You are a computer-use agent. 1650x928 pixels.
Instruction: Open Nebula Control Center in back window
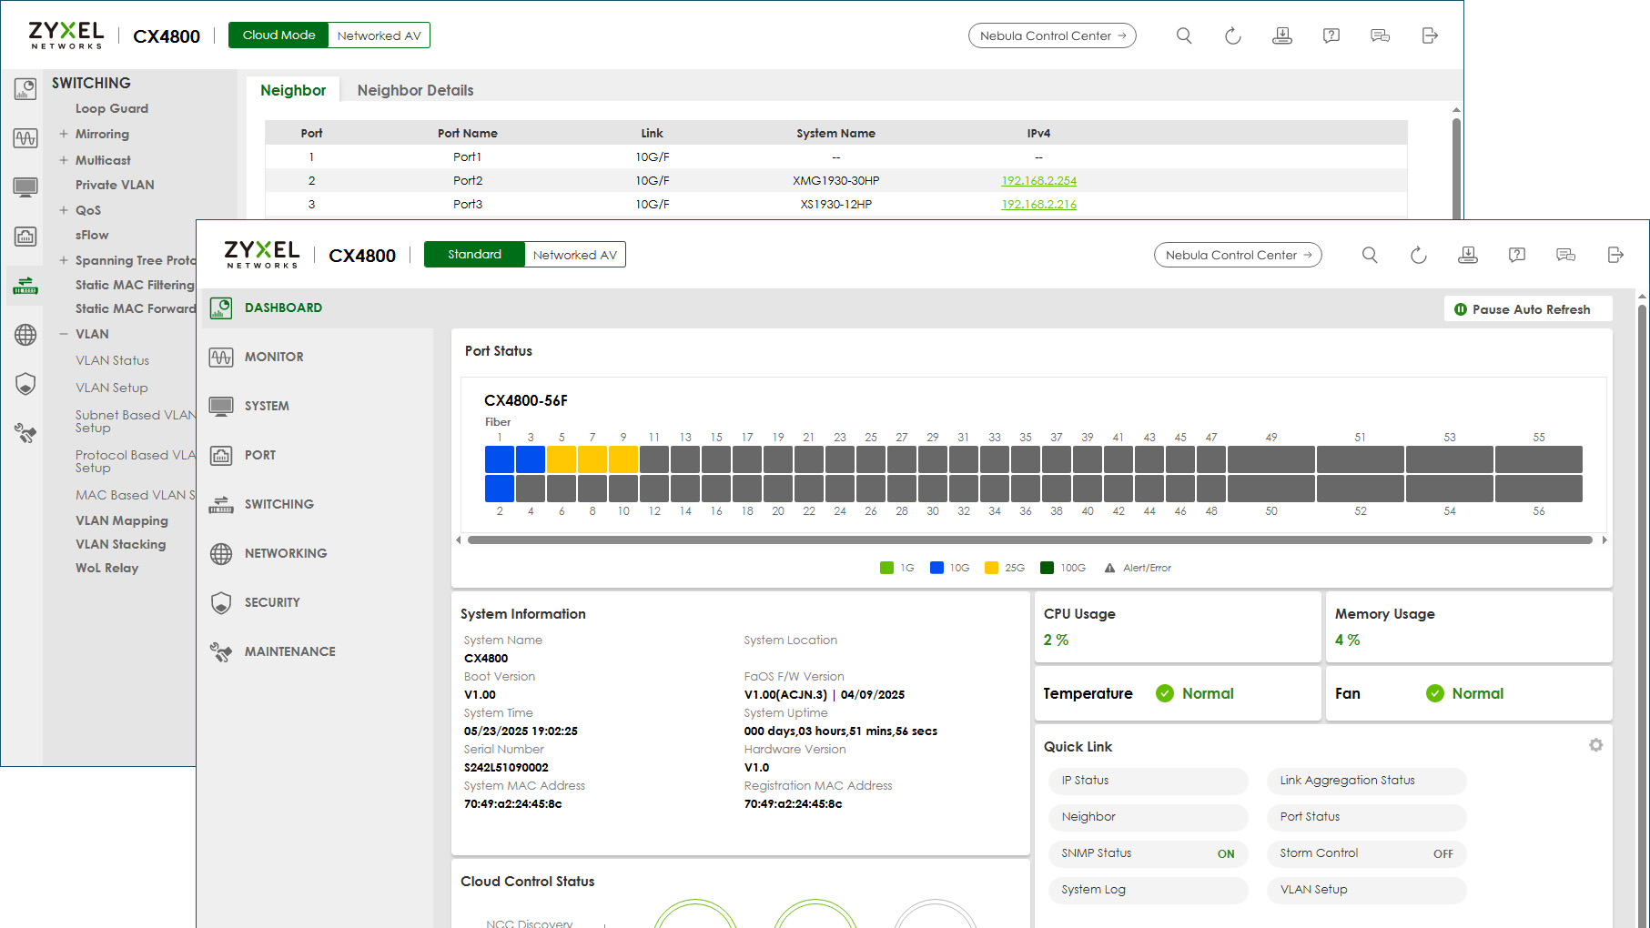point(1052,35)
